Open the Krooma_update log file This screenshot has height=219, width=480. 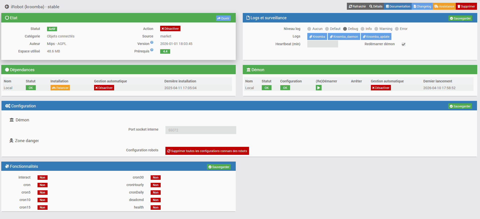click(x=376, y=37)
